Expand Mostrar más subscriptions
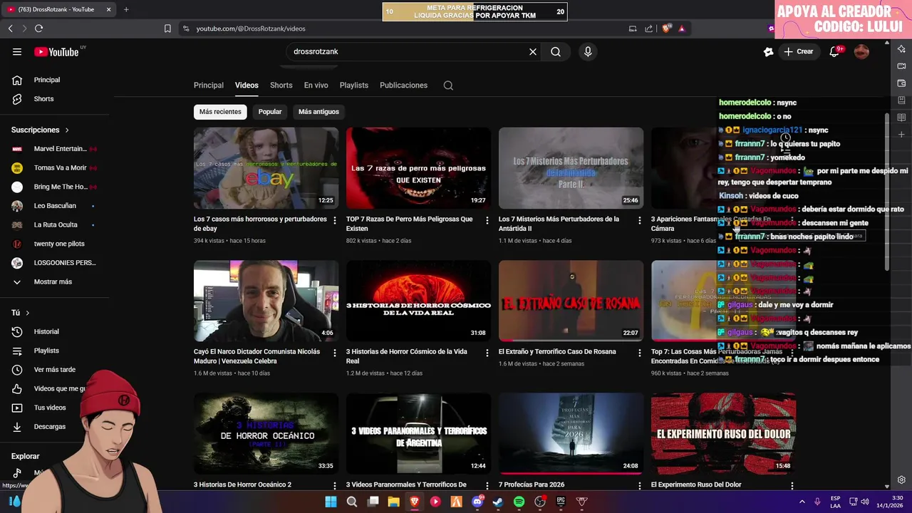 tap(54, 281)
